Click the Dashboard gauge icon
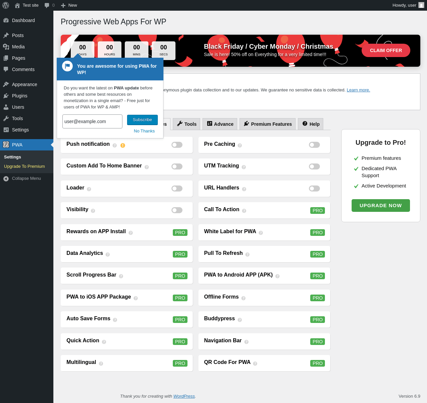427x403 pixels. pos(6,20)
